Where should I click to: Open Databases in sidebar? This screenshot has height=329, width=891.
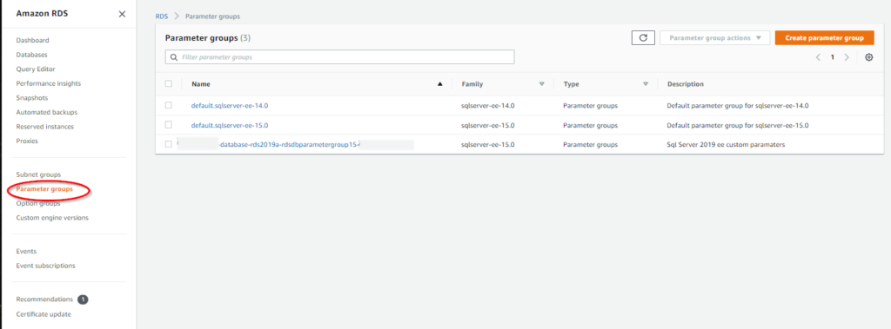point(32,55)
